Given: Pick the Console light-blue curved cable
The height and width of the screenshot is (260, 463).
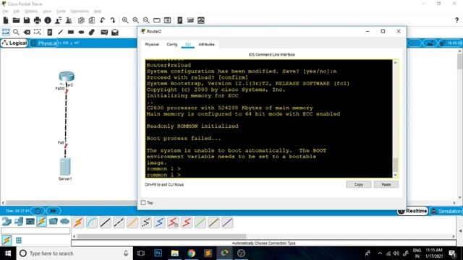Looking at the screenshot, I should click(92, 222).
